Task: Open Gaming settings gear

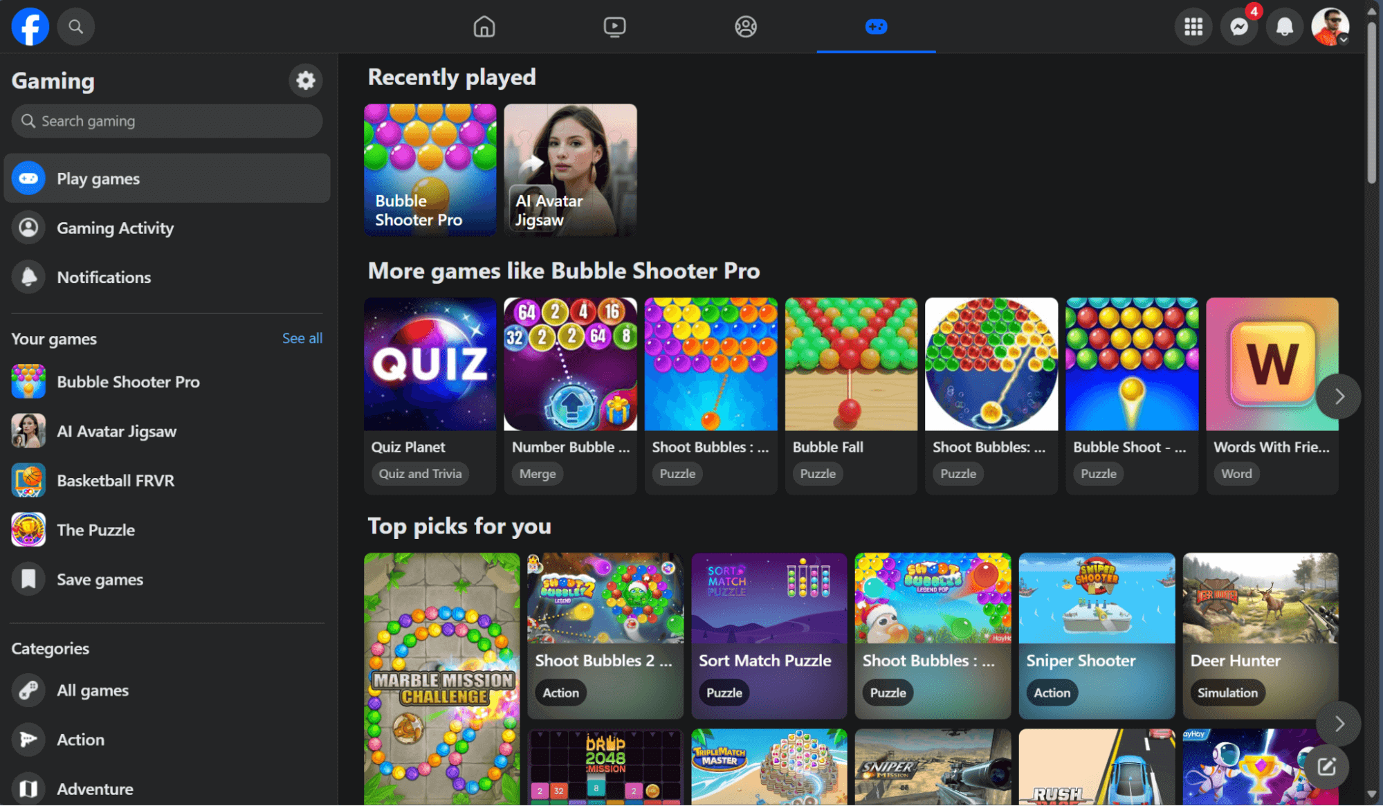Action: tap(305, 80)
